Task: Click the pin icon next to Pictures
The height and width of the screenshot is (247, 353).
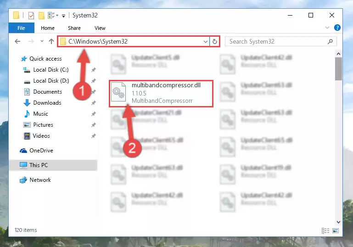Action: 94,125
